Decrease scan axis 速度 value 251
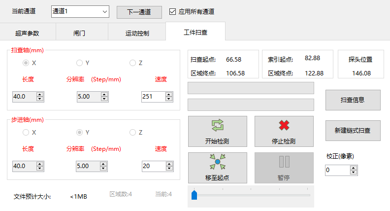 [168, 99]
